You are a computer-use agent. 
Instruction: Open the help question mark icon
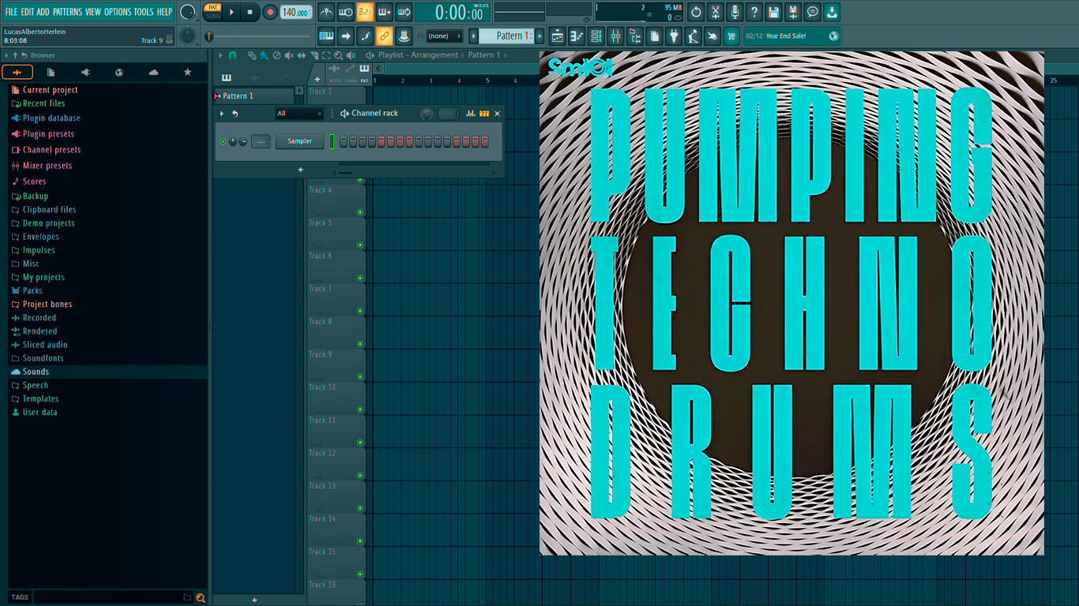tap(754, 12)
